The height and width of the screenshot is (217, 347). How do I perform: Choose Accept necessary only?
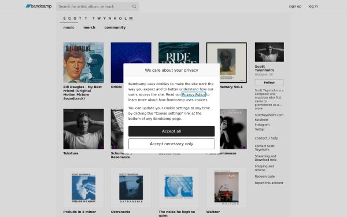172,144
